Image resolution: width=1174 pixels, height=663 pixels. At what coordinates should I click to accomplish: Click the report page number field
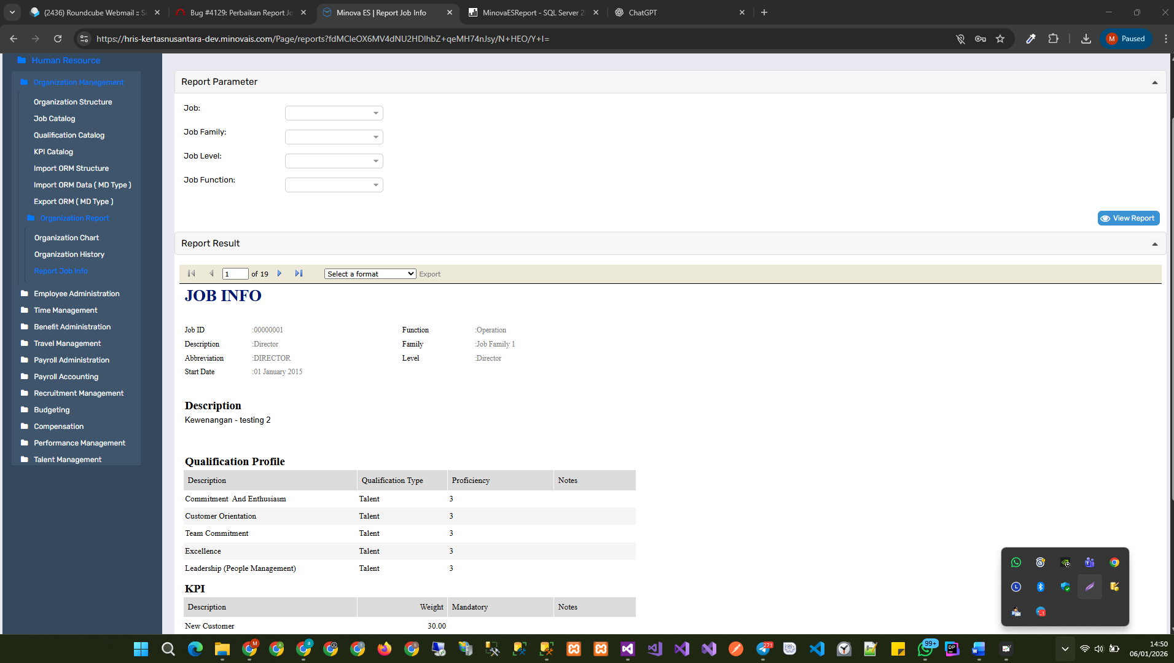pos(235,274)
